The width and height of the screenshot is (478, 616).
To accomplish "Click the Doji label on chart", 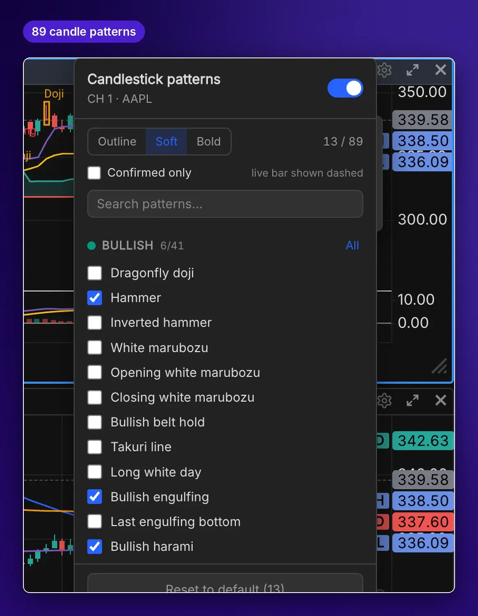I will [x=54, y=94].
